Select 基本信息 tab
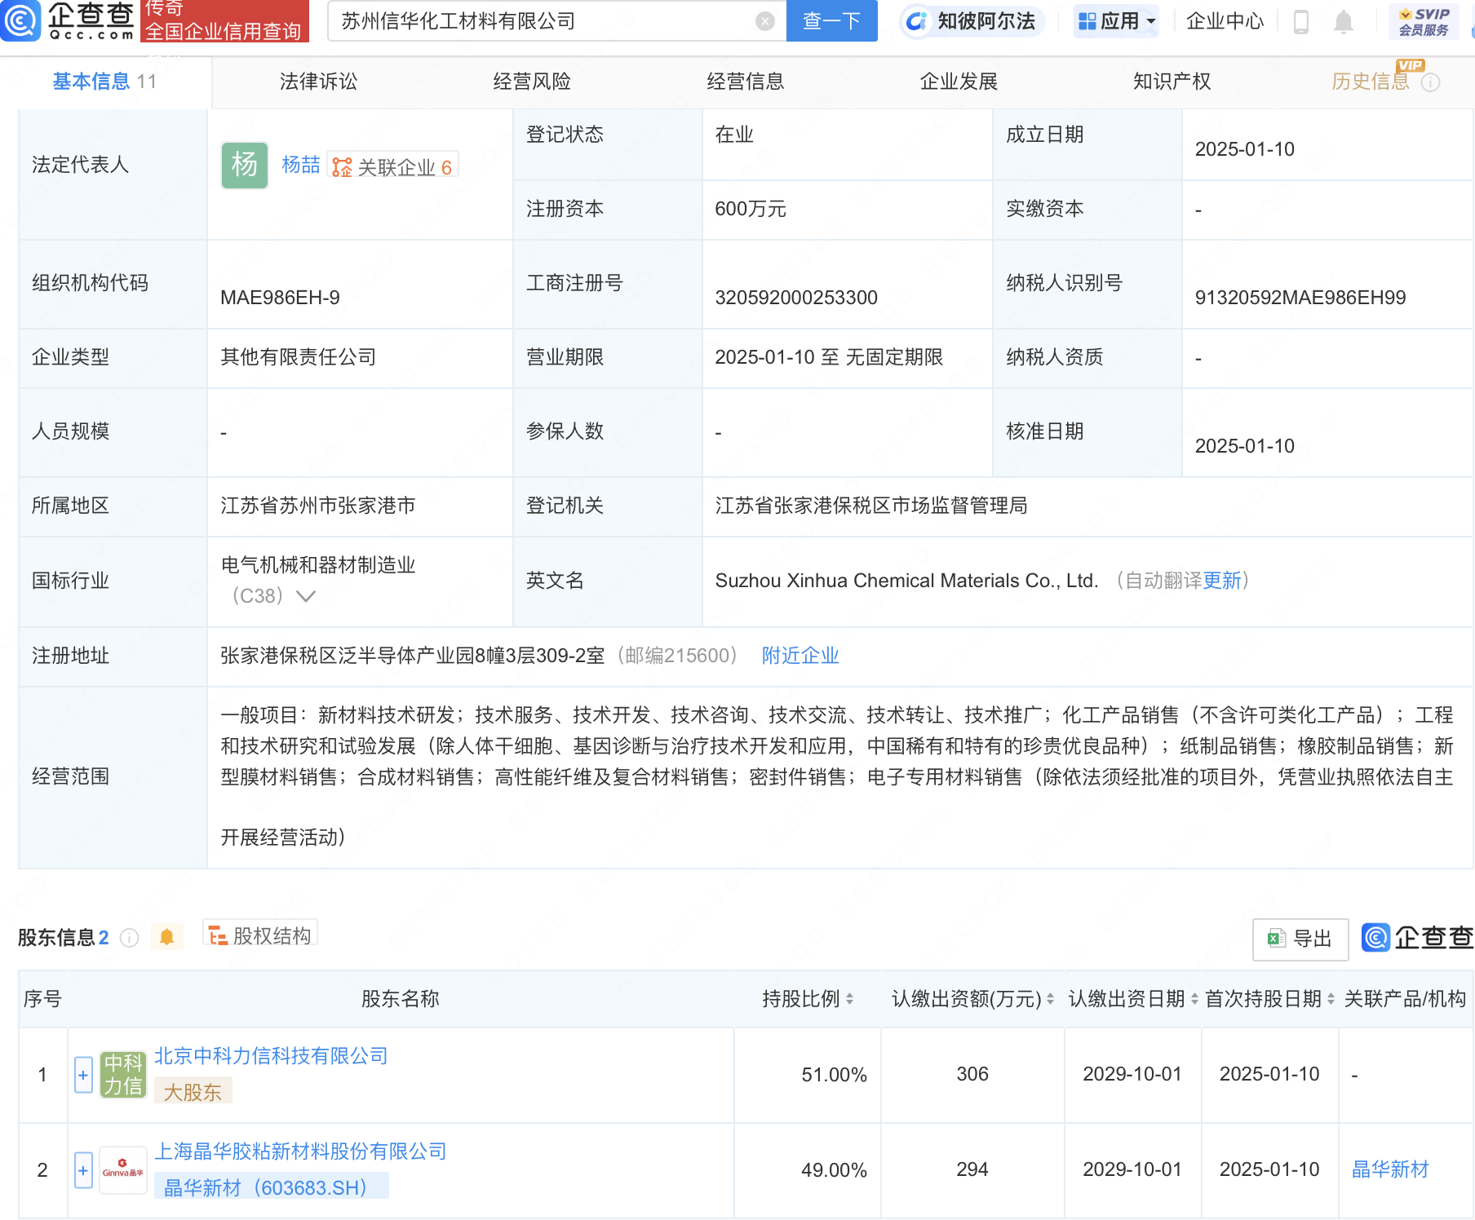 click(x=104, y=82)
